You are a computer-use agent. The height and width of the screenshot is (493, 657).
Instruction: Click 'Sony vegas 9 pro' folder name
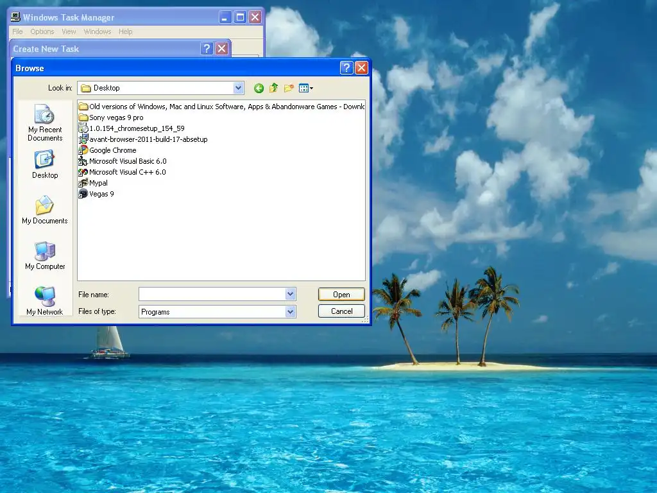(x=116, y=118)
